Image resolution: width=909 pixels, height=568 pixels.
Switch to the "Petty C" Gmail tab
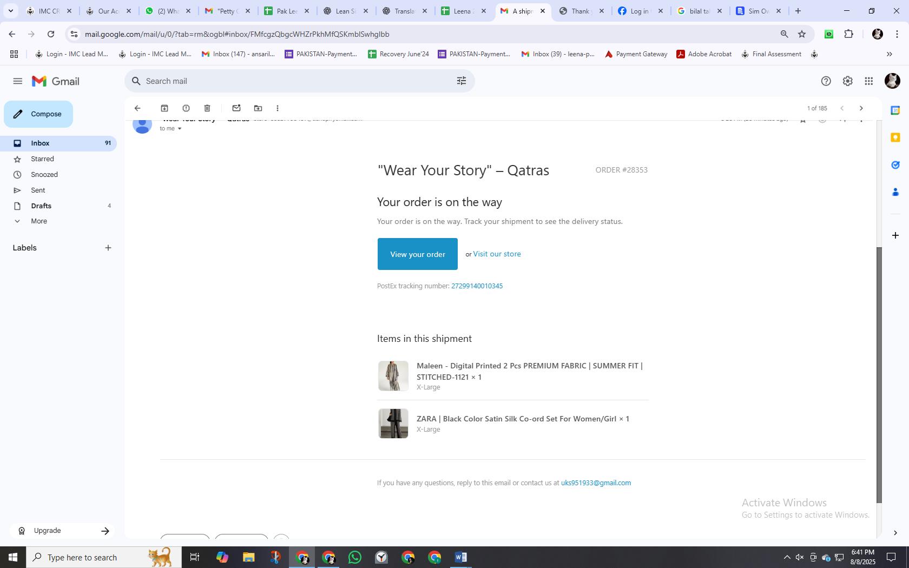[228, 11]
